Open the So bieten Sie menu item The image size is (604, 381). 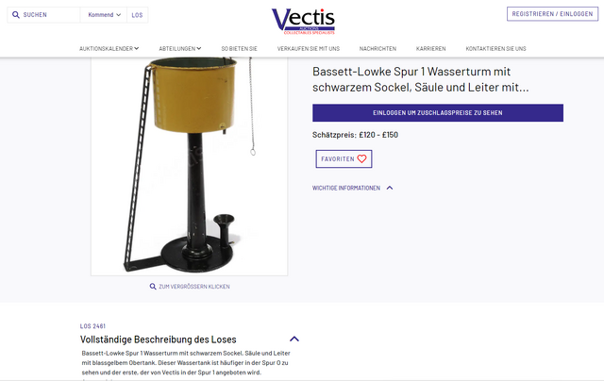point(239,48)
